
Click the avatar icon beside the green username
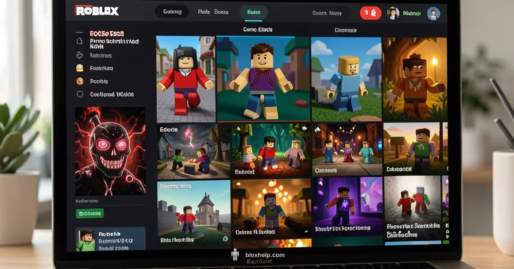pos(393,13)
